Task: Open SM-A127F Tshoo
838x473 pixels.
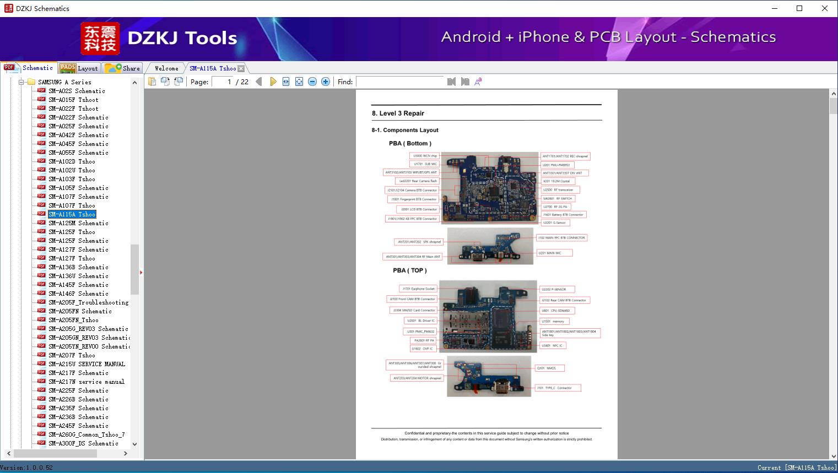Action: 72,258
